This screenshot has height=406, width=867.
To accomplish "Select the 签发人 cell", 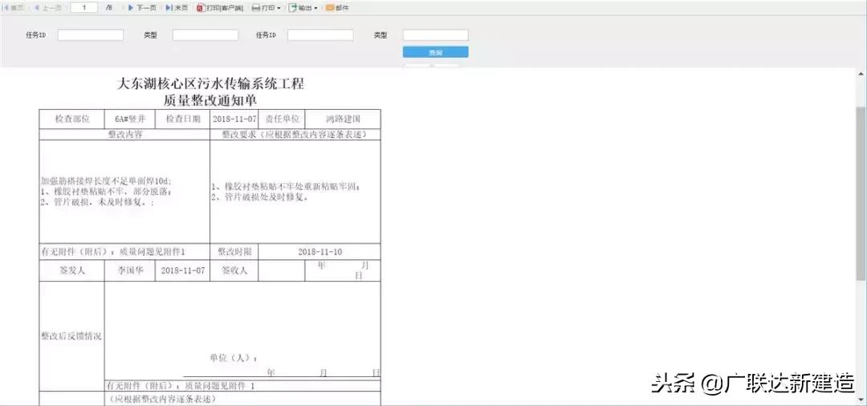I will pos(72,270).
